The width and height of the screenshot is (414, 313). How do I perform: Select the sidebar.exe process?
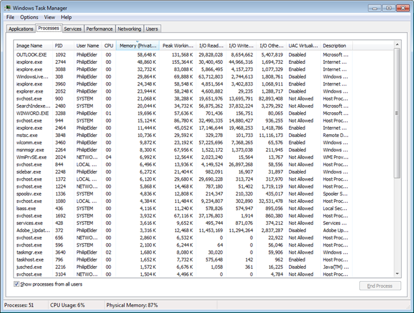(182, 172)
